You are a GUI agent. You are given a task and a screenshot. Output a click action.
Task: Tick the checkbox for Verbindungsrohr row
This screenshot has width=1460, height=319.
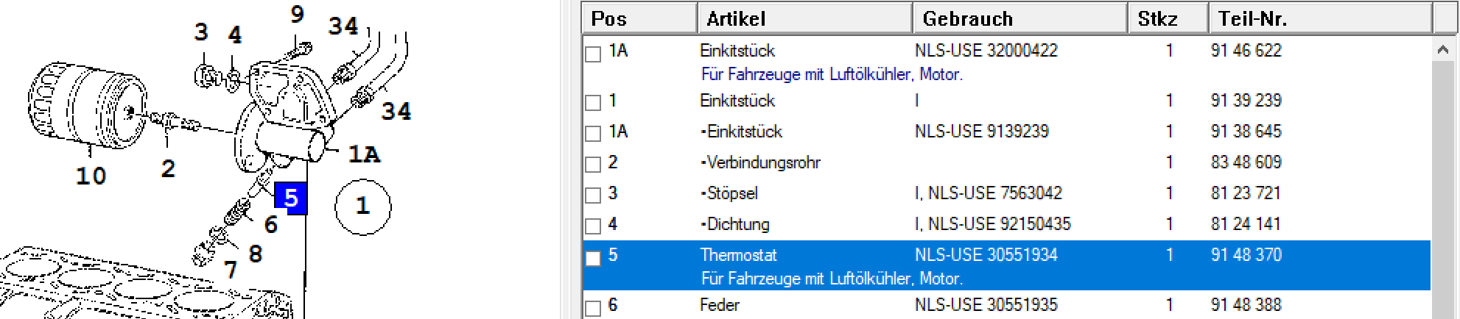(x=593, y=164)
